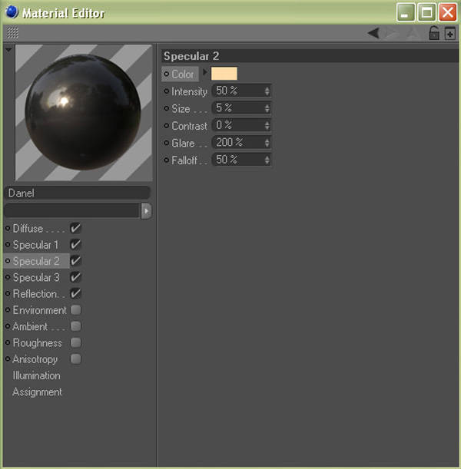The width and height of the screenshot is (461, 469).
Task: Disable the Reflection channel checkbox
Action: (x=75, y=294)
